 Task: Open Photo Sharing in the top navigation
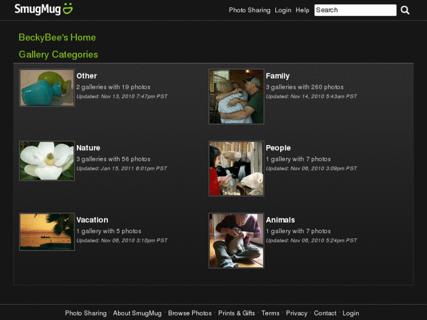pos(250,10)
